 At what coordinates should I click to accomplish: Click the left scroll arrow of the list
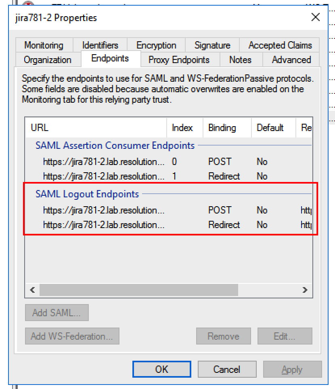click(32, 290)
